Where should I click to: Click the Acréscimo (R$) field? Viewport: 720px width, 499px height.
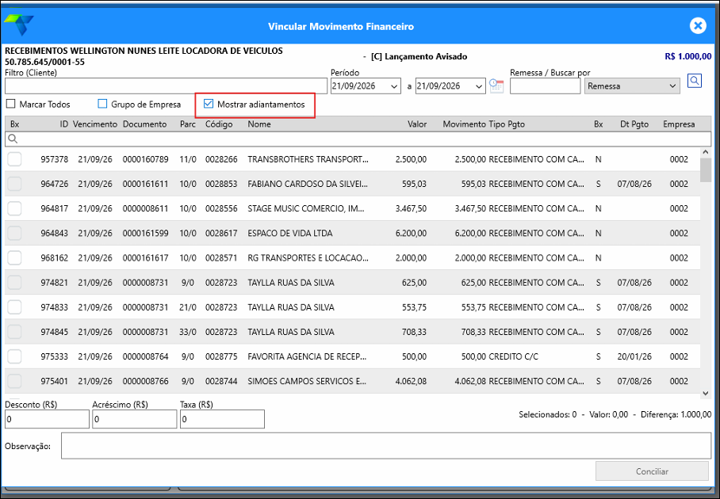coord(135,419)
